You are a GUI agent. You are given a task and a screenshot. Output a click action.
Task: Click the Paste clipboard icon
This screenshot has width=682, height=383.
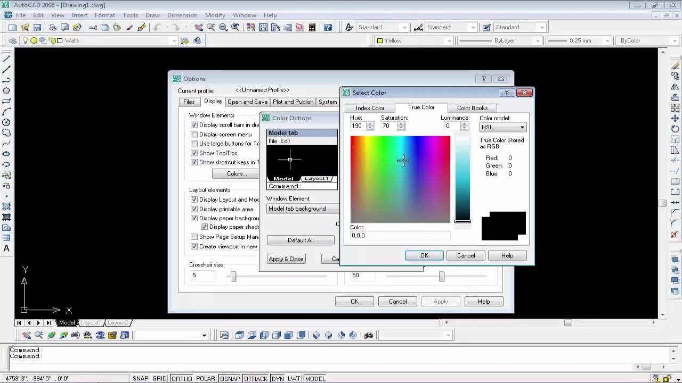point(117,27)
